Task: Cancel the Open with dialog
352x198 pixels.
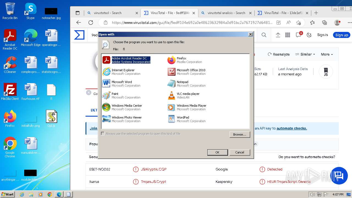Action: pos(240,152)
